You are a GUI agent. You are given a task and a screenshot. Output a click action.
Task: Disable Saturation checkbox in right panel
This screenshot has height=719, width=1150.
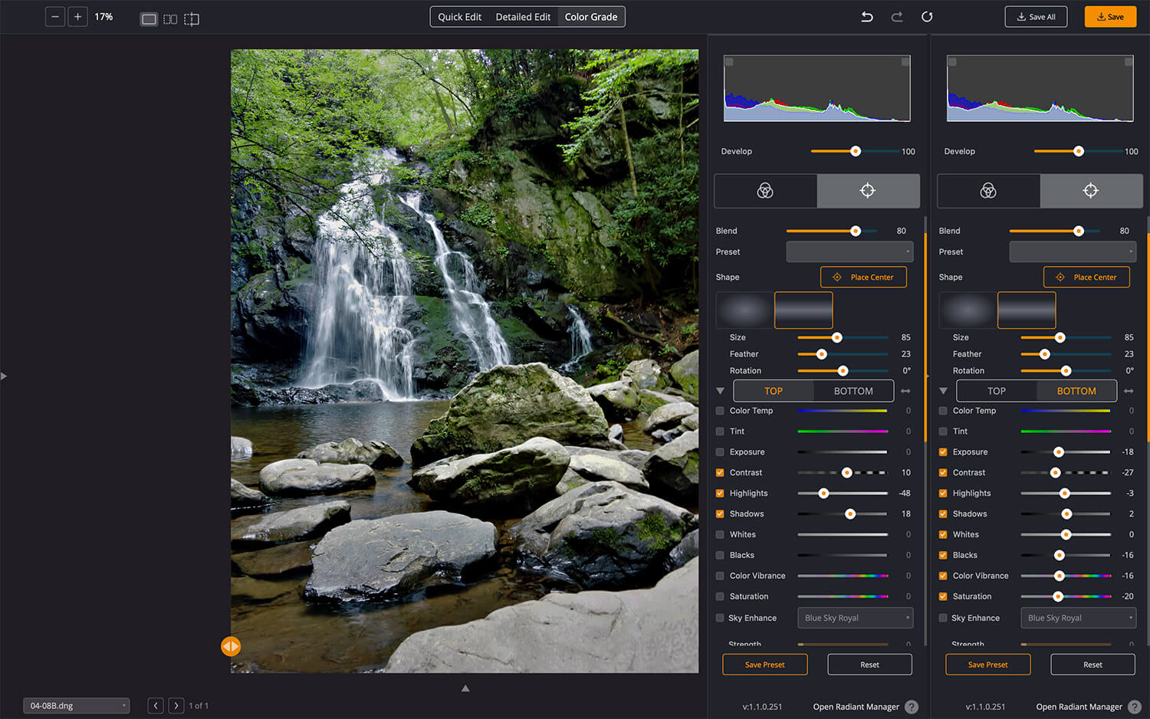coord(943,596)
